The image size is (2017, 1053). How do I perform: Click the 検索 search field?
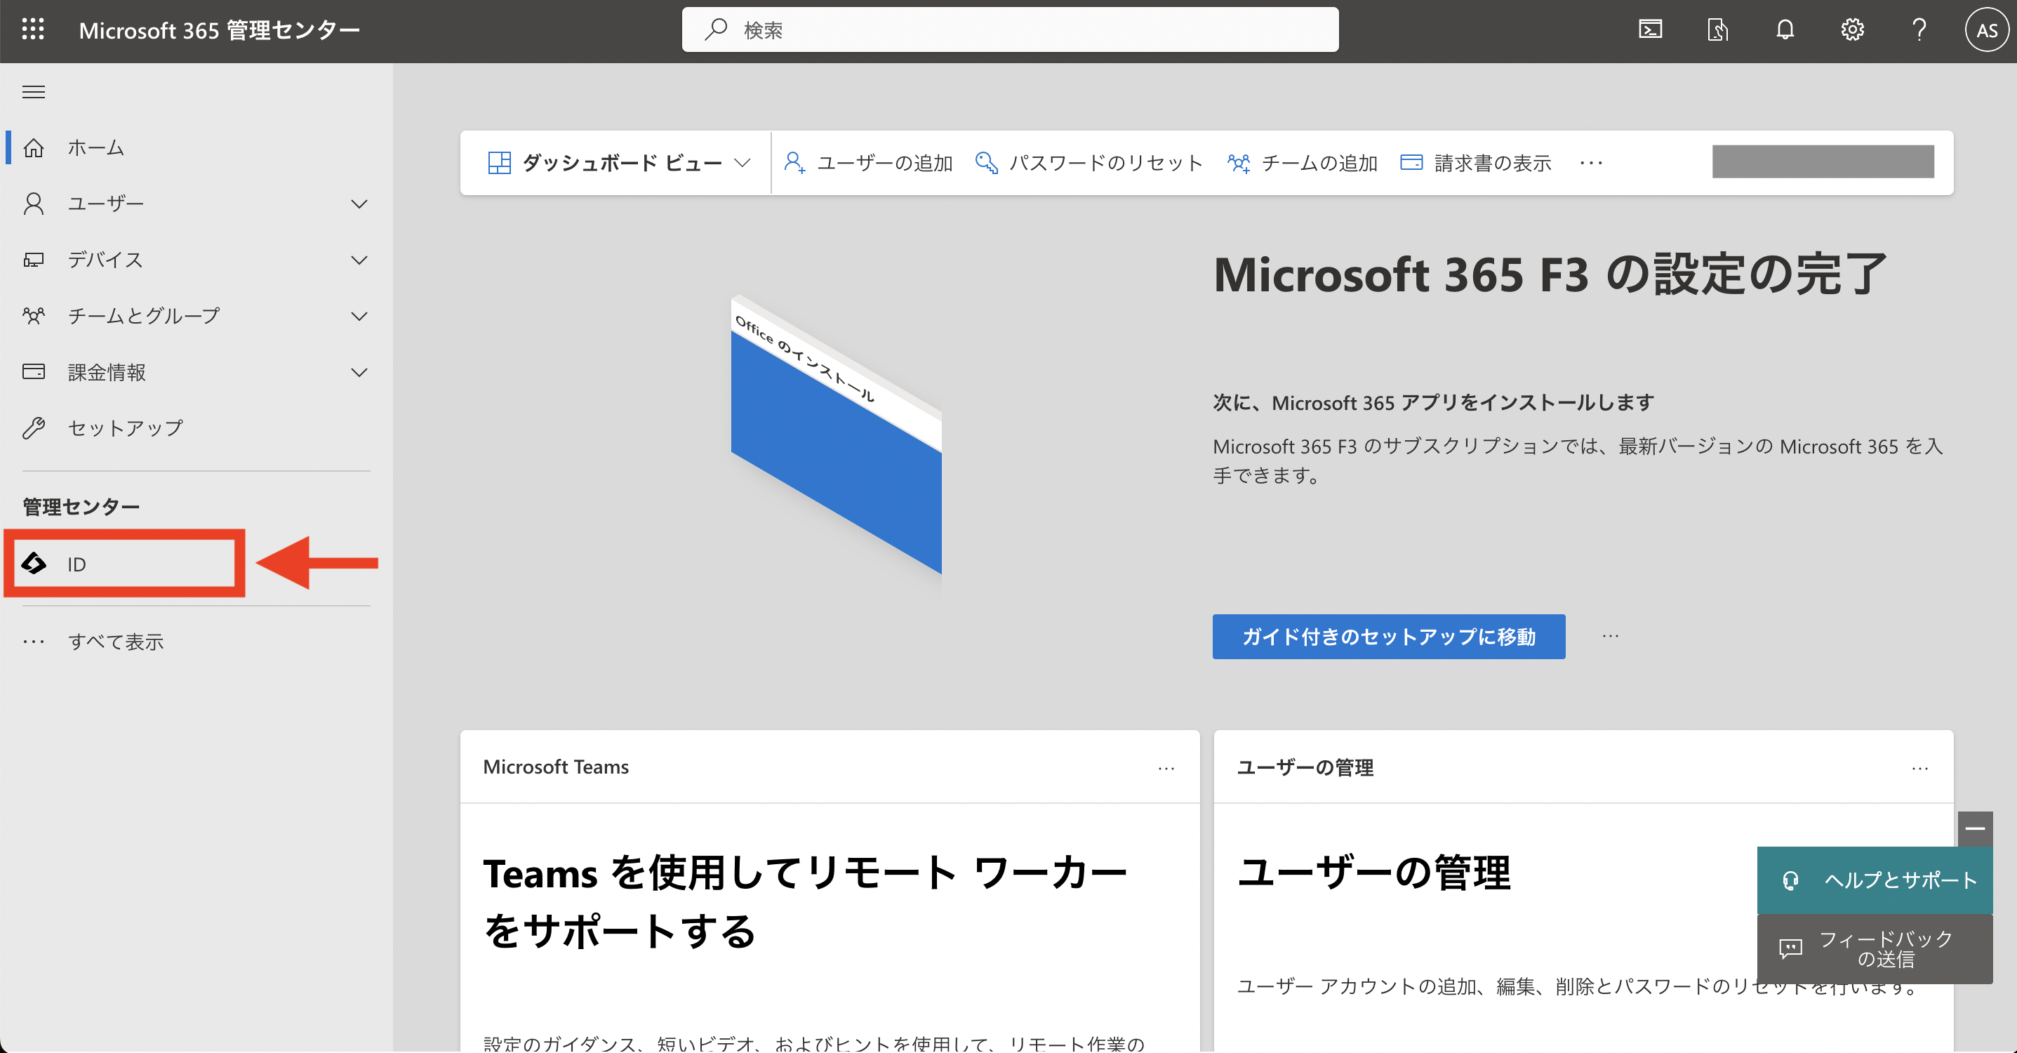1010,29
